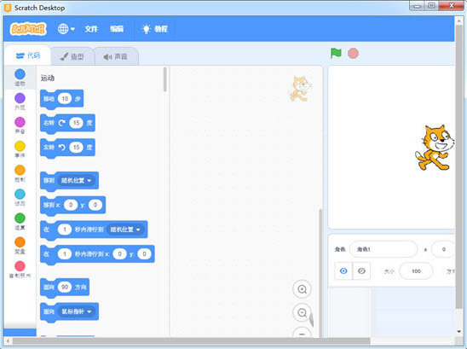Open the globe language menu
467x349 pixels.
pos(66,29)
